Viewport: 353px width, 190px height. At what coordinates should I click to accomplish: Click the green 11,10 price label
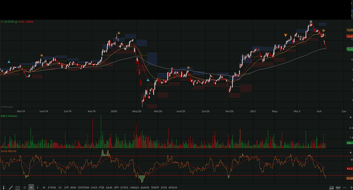click(x=349, y=50)
